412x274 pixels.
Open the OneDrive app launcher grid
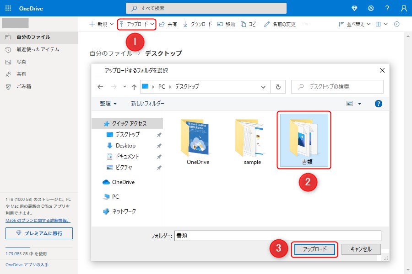tap(8, 8)
